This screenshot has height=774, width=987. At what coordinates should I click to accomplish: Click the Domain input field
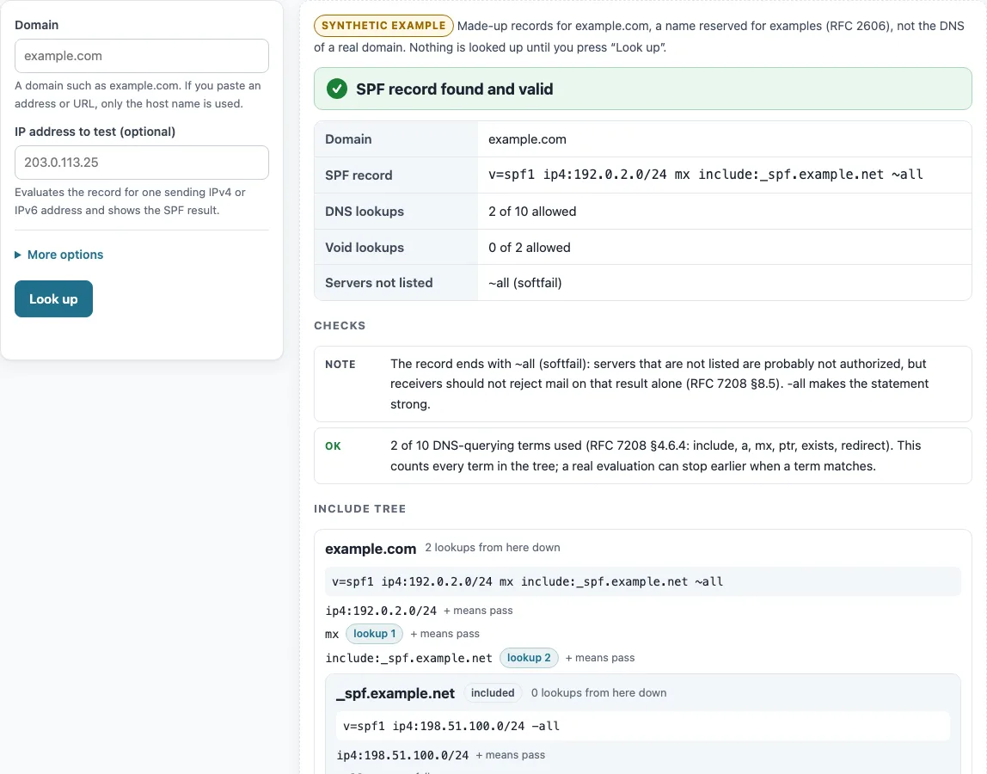(x=142, y=56)
